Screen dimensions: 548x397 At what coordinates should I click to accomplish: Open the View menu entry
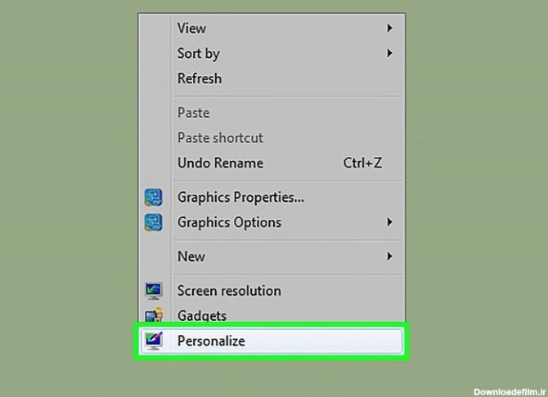pyautogui.click(x=191, y=28)
